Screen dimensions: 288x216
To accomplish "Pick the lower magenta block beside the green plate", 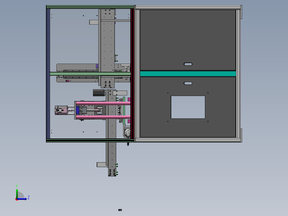I will [x=129, y=121].
